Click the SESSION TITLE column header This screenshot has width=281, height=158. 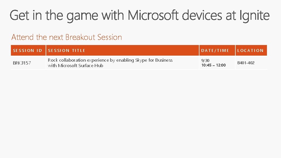pyautogui.click(x=67, y=50)
